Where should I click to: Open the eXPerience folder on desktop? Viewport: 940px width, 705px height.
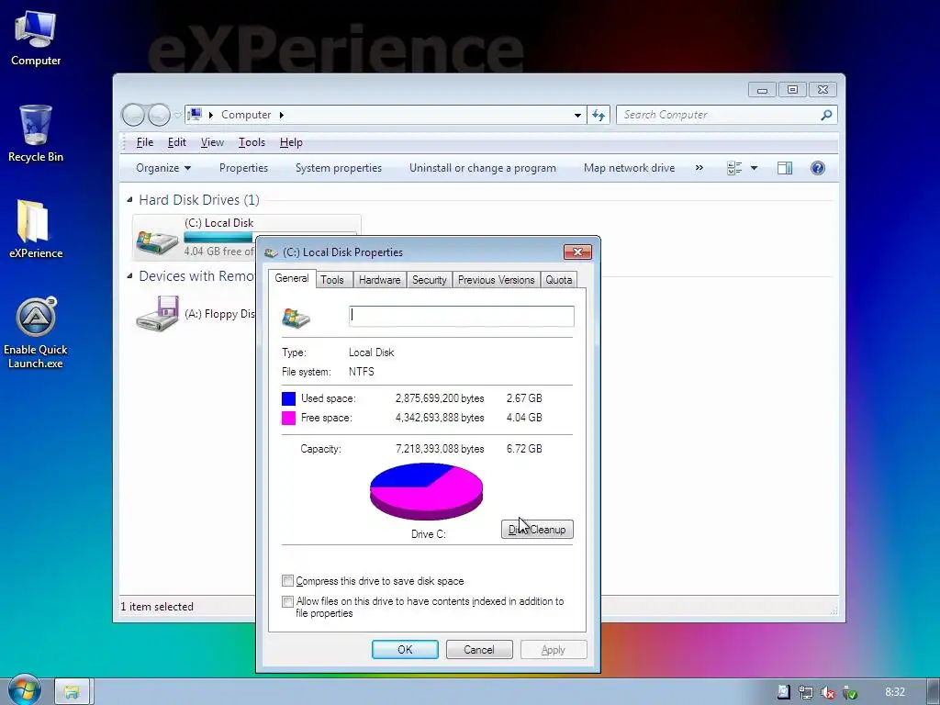(x=36, y=229)
